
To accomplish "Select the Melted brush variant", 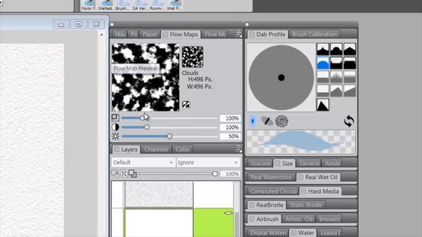I will click(x=105, y=5).
